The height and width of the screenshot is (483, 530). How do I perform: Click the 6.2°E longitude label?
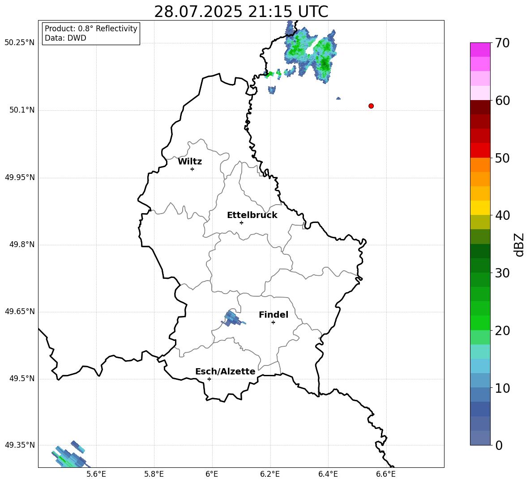[270, 474]
